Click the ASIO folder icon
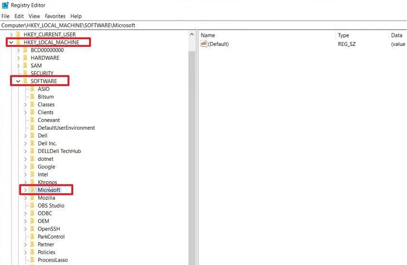The height and width of the screenshot is (265, 407). pos(32,89)
